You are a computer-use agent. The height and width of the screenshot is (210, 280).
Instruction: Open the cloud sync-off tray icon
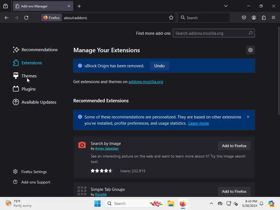tap(220, 203)
